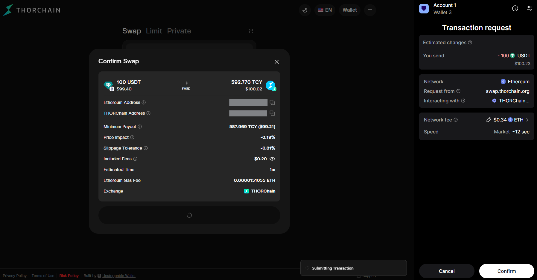Open Terms of Use link
Viewport: 537px width, 280px height.
(43, 276)
